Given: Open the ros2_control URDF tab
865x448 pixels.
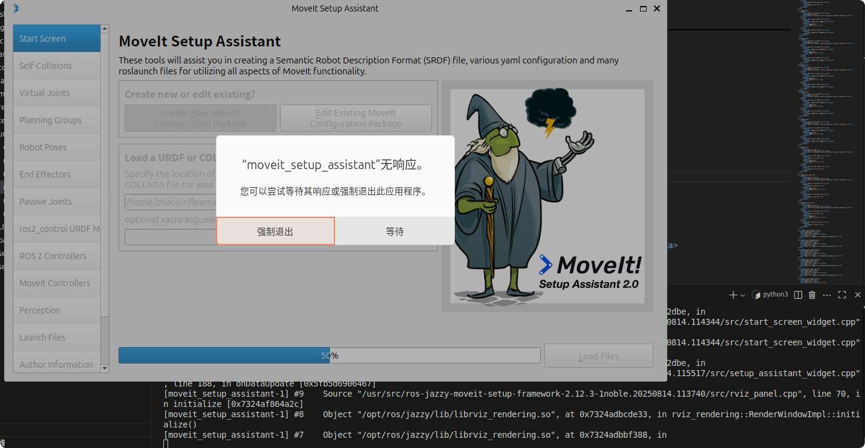Looking at the screenshot, I should click(57, 228).
